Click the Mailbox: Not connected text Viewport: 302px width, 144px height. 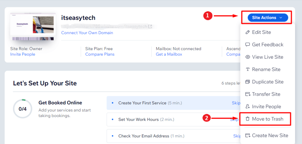point(178,49)
